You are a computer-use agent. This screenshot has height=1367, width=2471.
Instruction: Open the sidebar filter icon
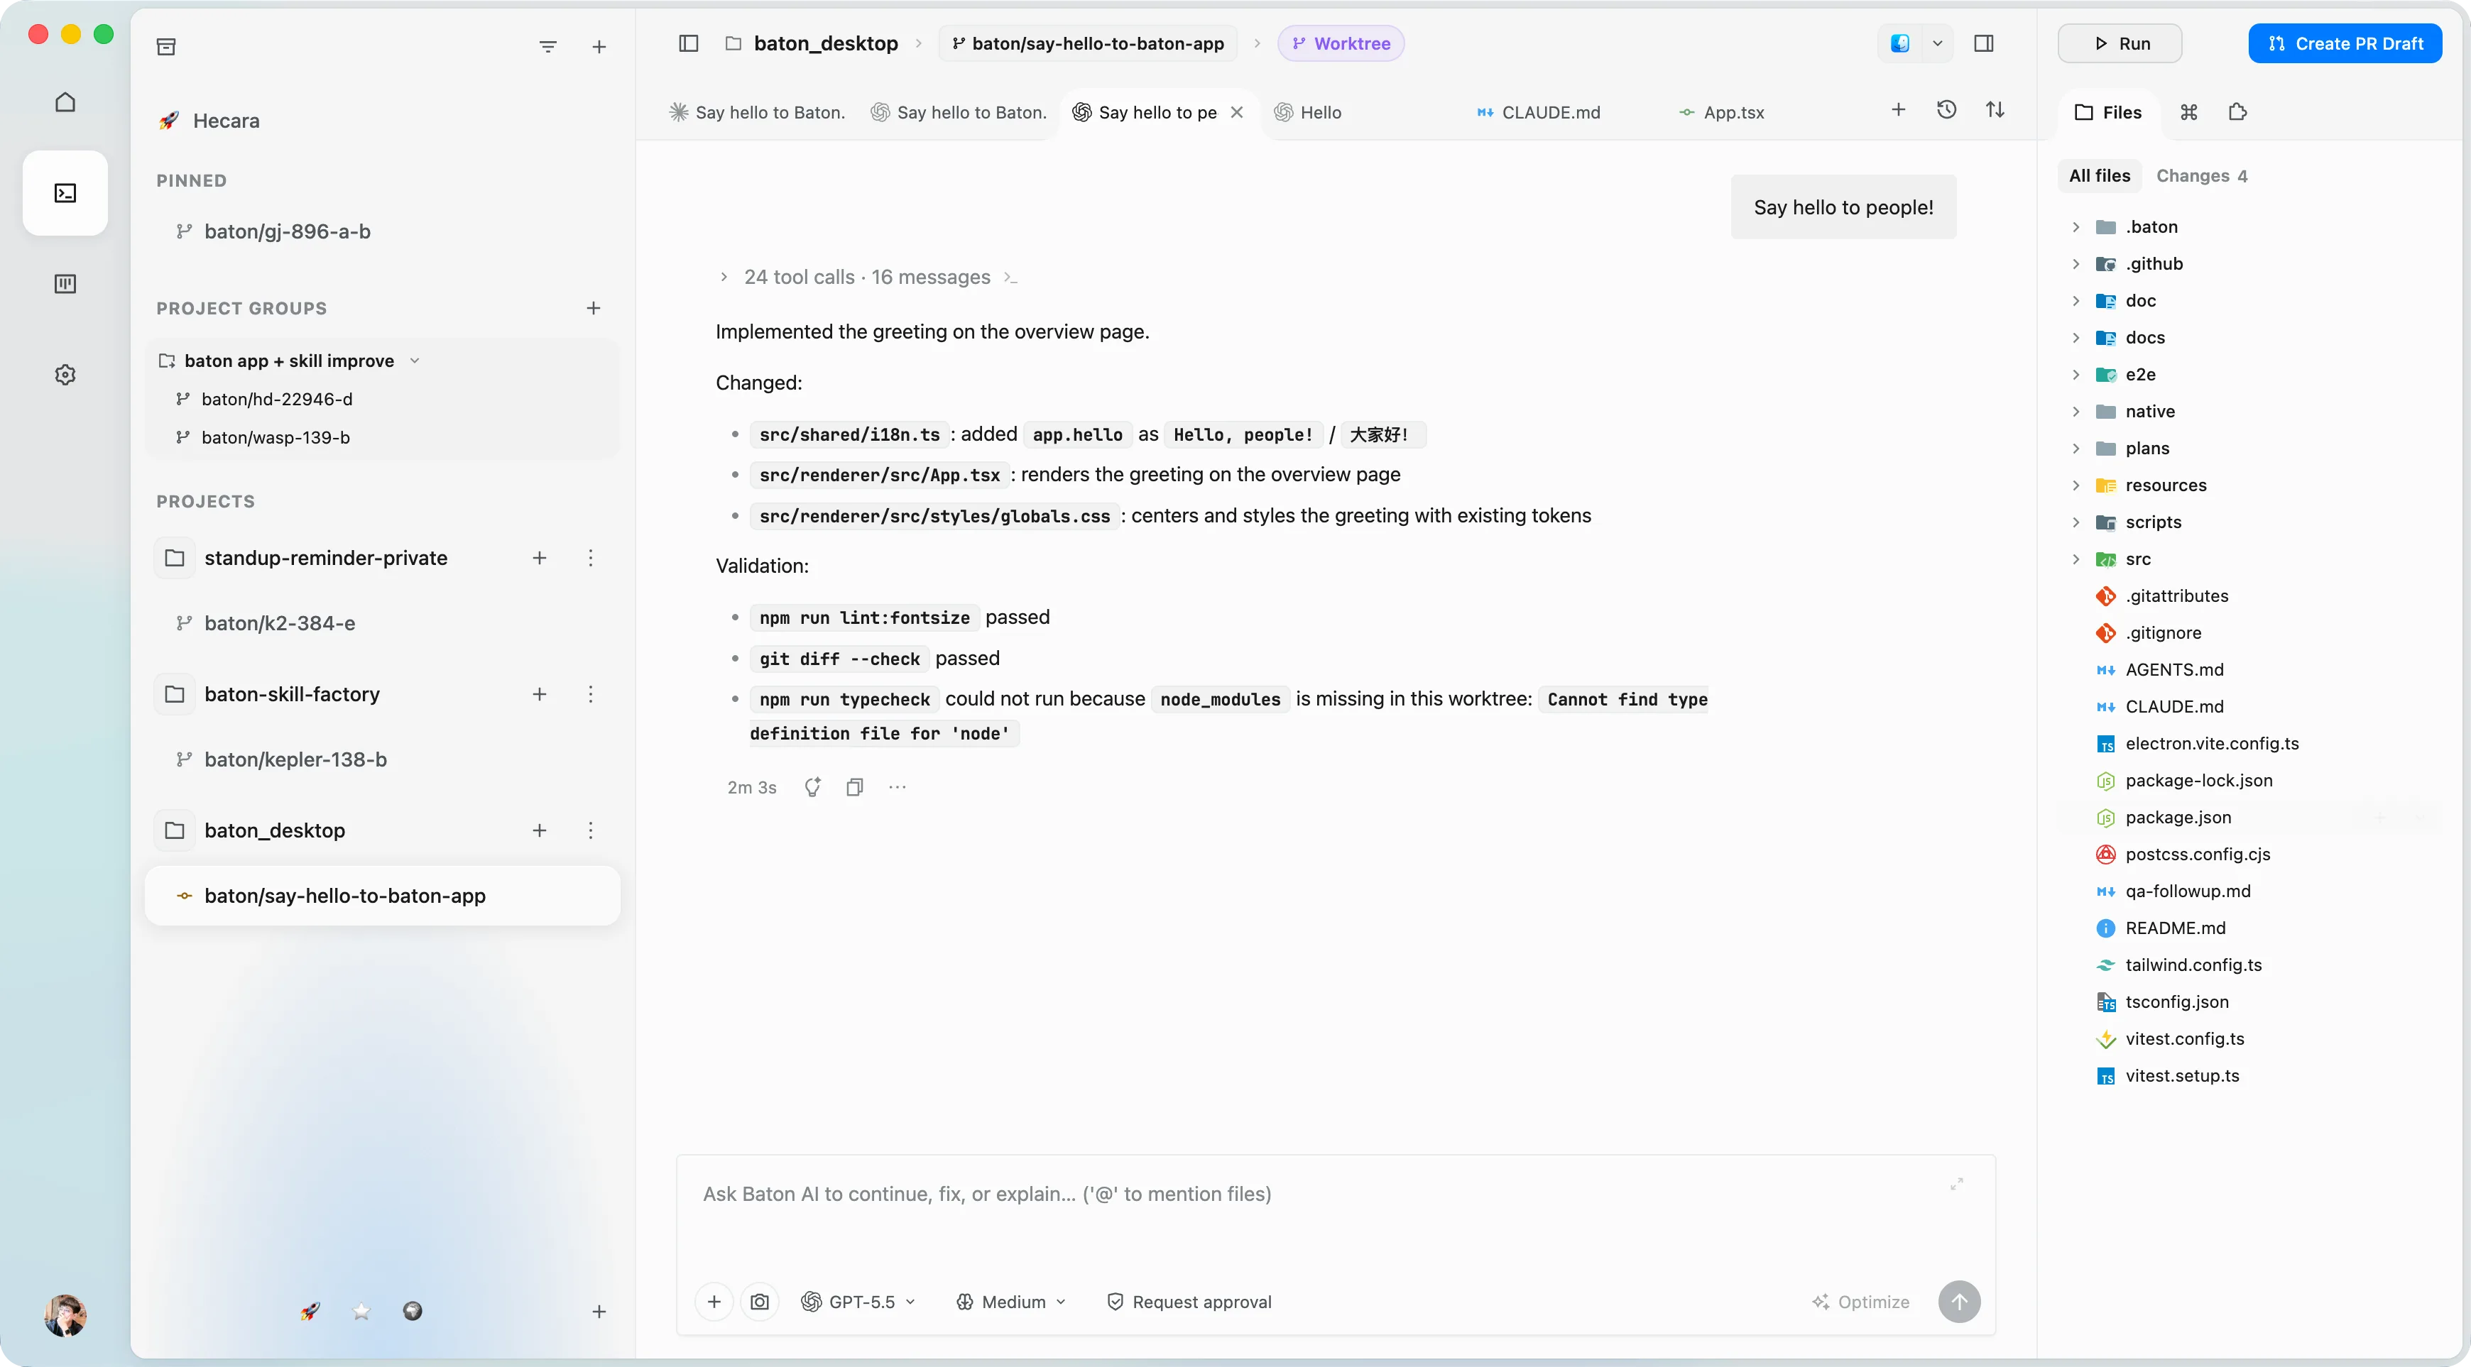[547, 46]
